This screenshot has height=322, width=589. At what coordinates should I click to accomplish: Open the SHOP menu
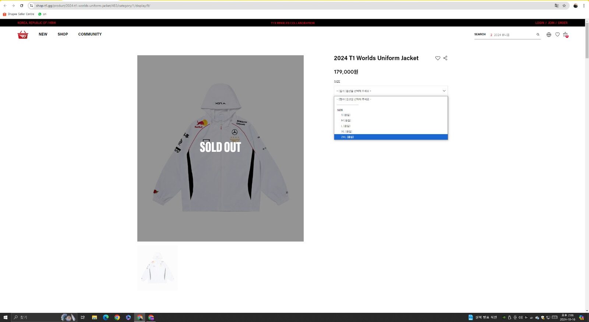(63, 34)
